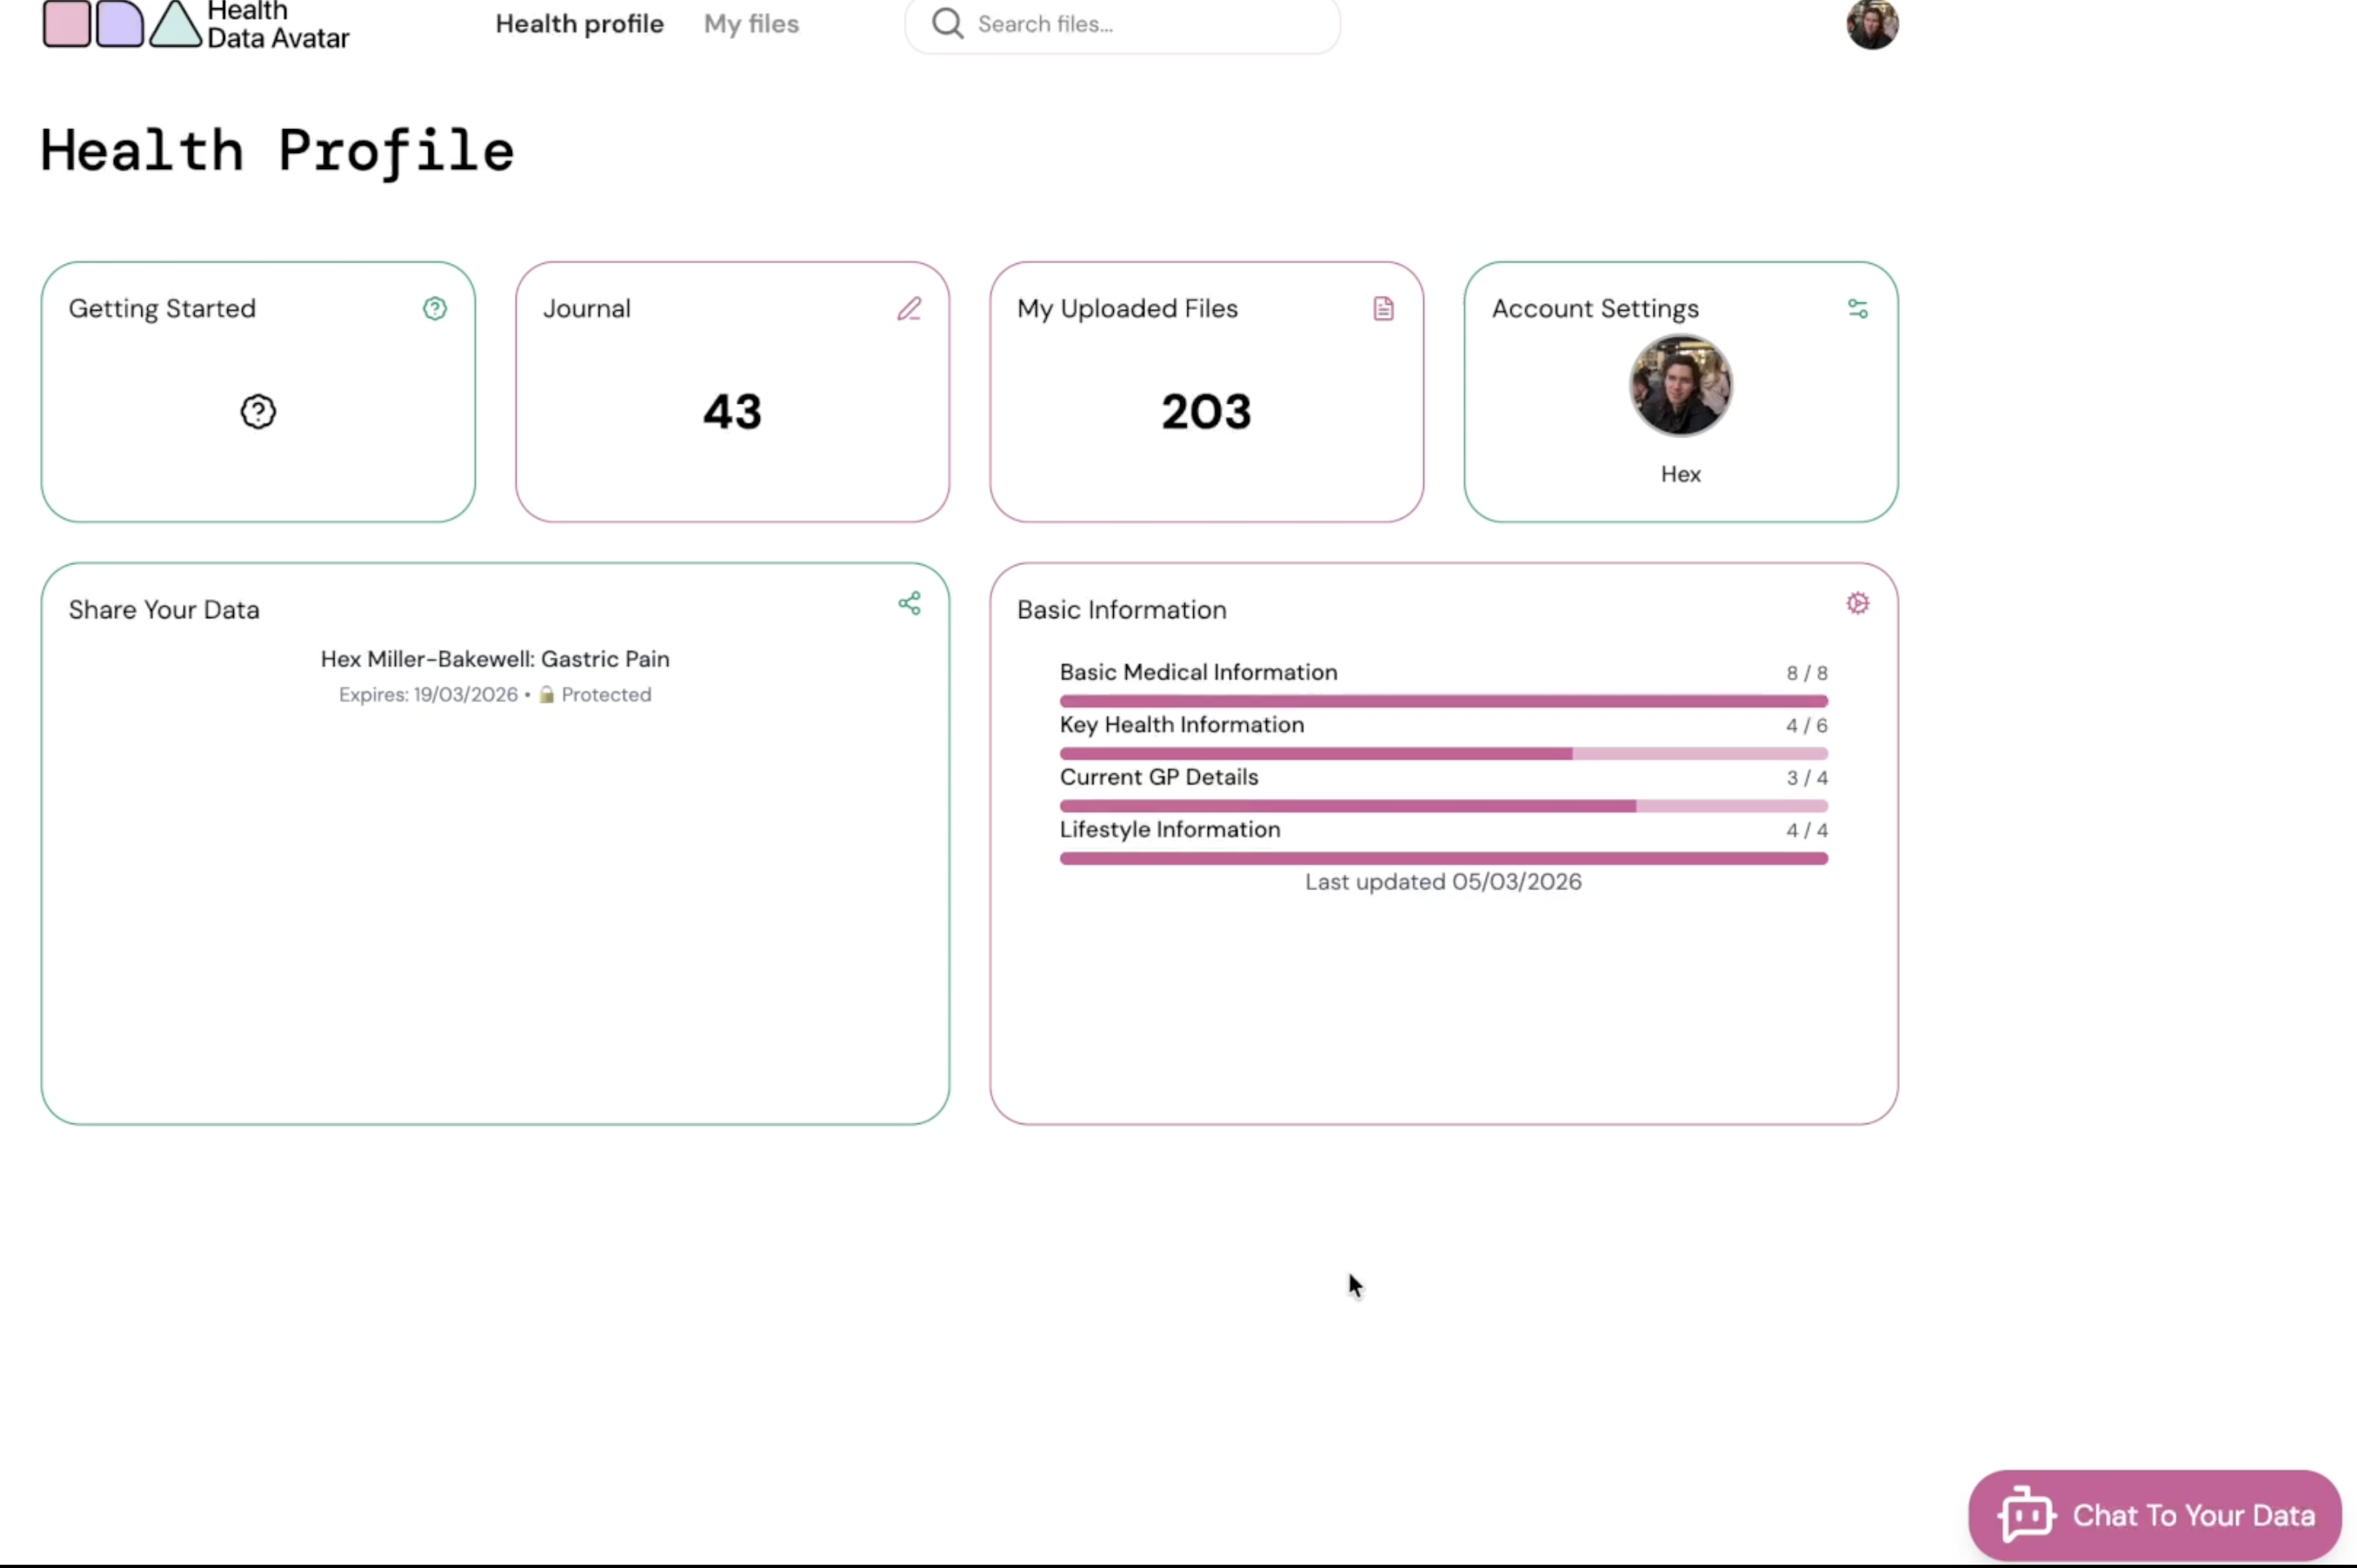Viewport: 2357px width, 1568px height.
Task: Click the gear icon on Basic Information
Action: [1858, 604]
